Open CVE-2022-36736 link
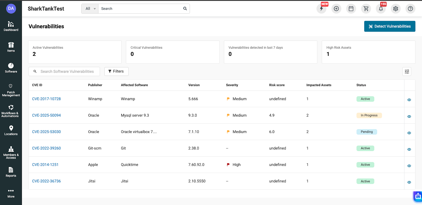The image size is (422, 205). click(46, 181)
